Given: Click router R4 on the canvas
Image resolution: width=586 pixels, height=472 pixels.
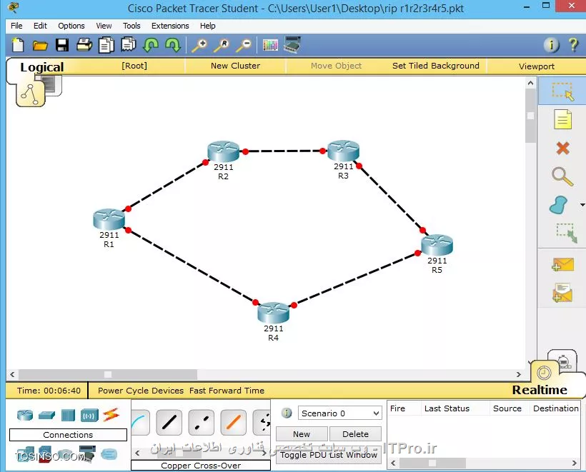Looking at the screenshot, I should (274, 313).
